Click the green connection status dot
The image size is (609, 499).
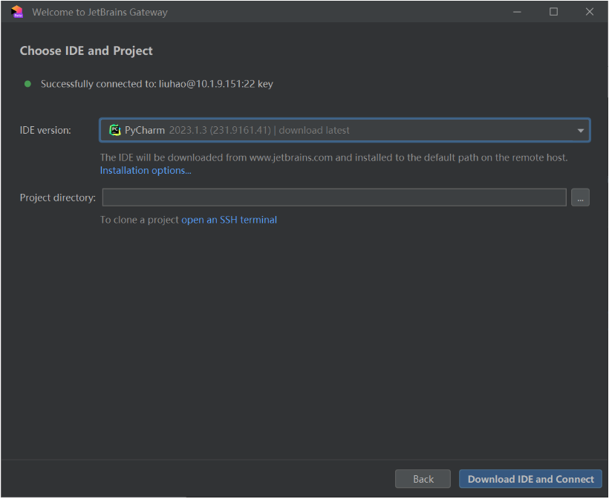[28, 84]
